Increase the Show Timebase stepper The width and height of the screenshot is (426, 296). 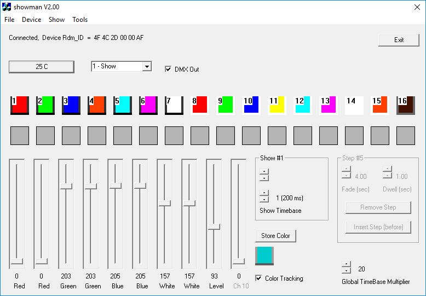pos(264,193)
